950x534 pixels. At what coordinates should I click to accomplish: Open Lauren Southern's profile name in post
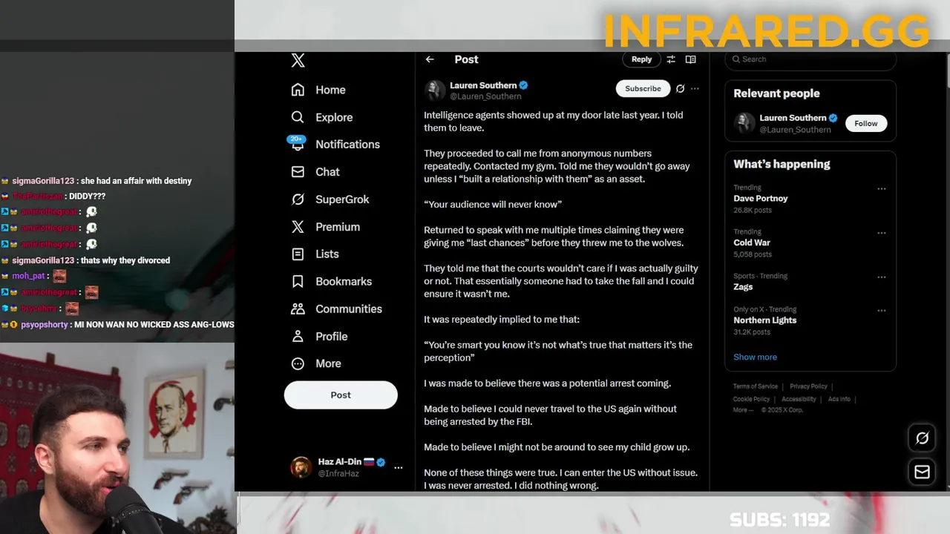[483, 85]
